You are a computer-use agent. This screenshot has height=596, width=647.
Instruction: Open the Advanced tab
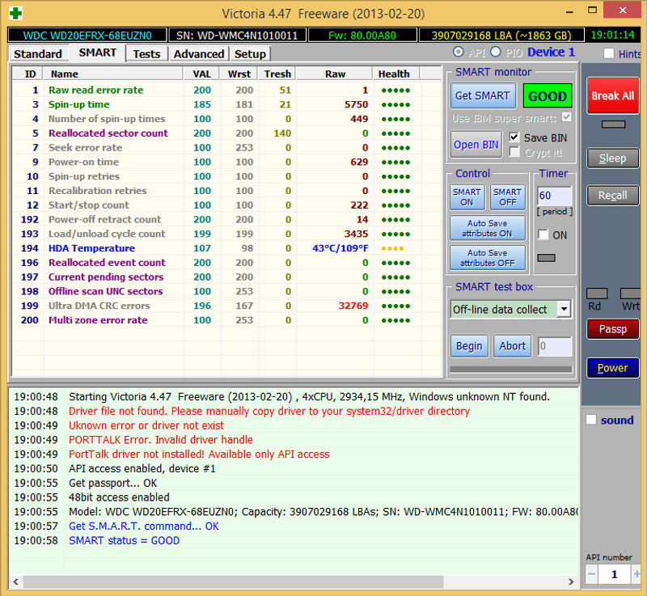[198, 53]
